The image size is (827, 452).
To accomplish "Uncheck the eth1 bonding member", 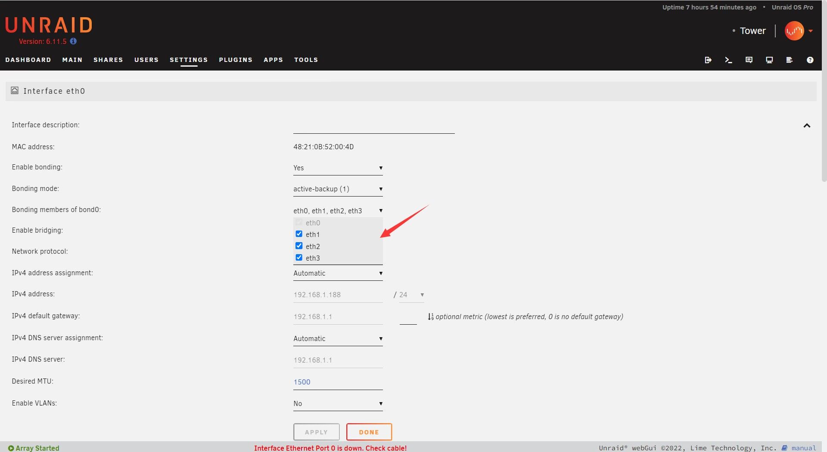I will point(299,234).
